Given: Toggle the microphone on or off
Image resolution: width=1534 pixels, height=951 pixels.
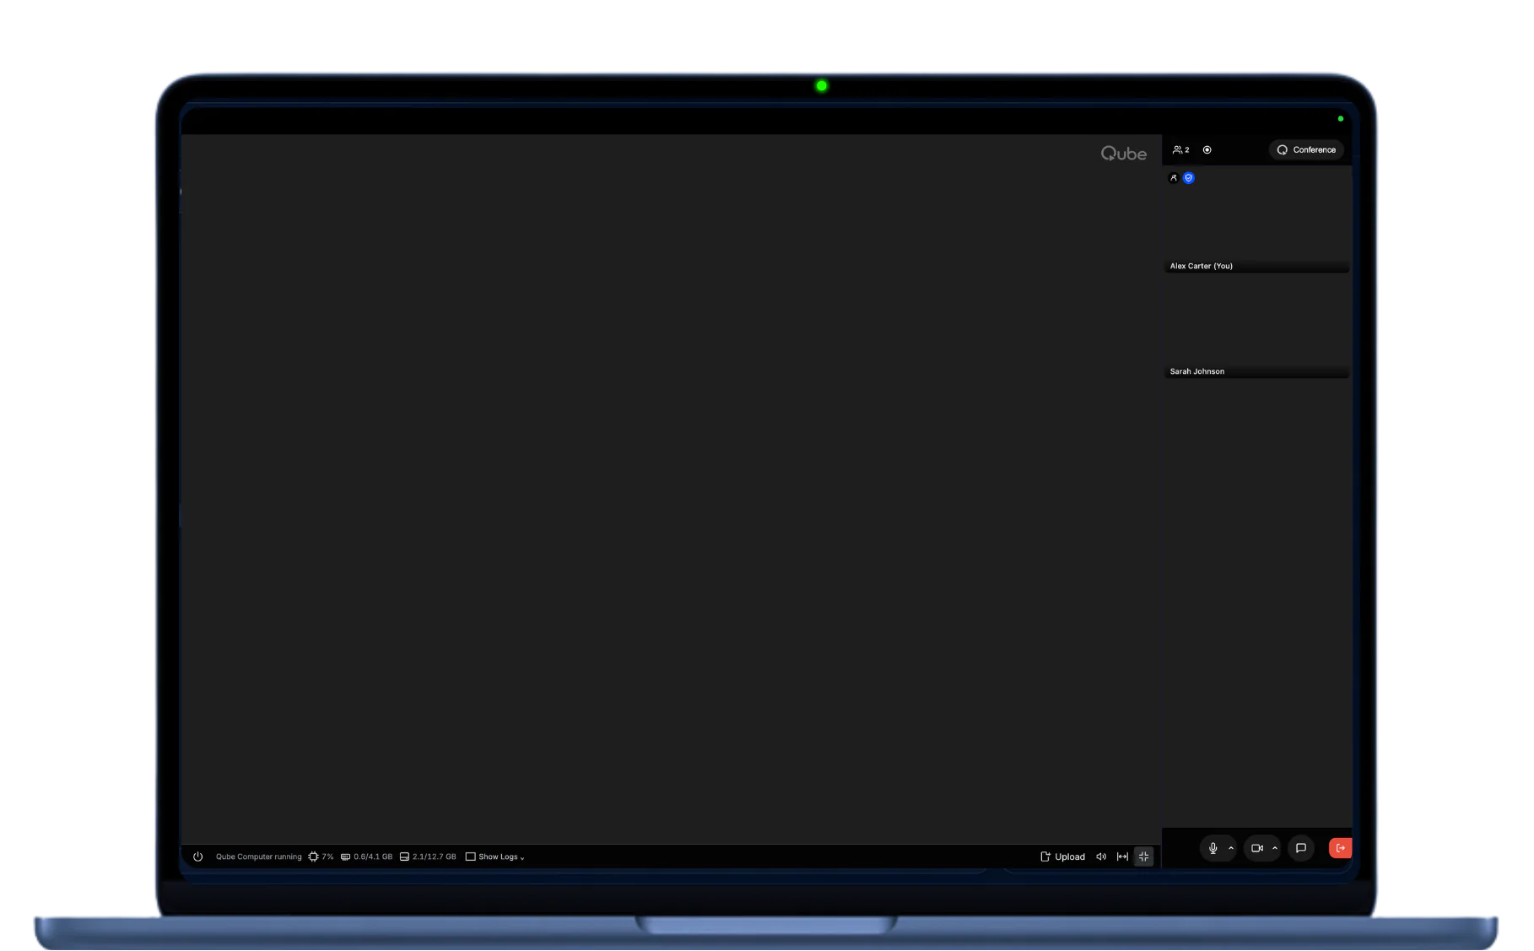Looking at the screenshot, I should point(1213,848).
